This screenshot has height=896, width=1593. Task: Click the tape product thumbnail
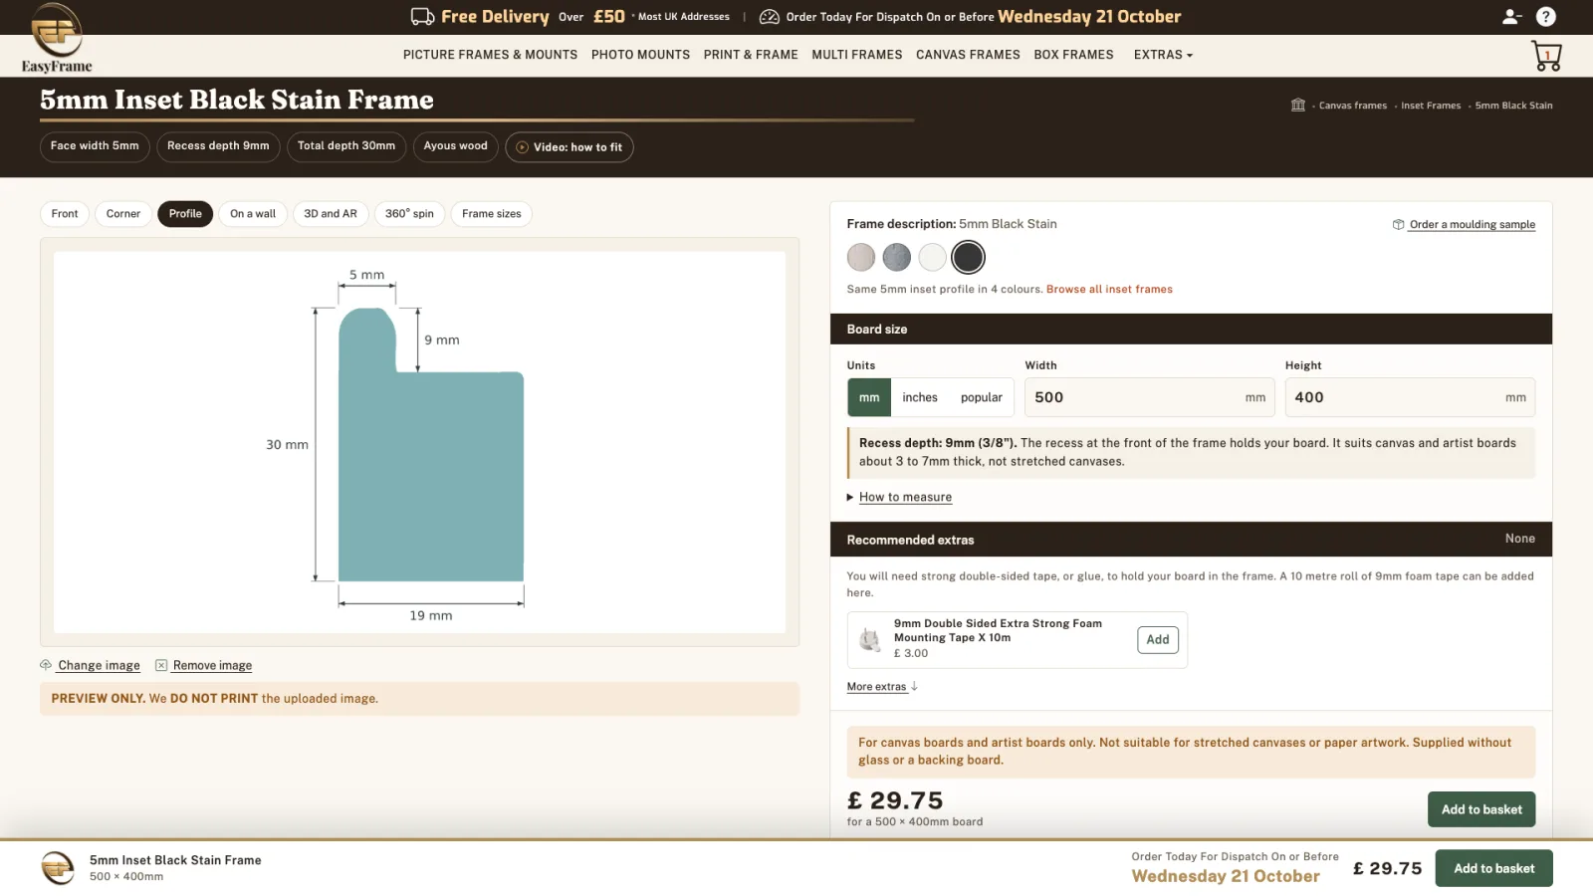870,639
